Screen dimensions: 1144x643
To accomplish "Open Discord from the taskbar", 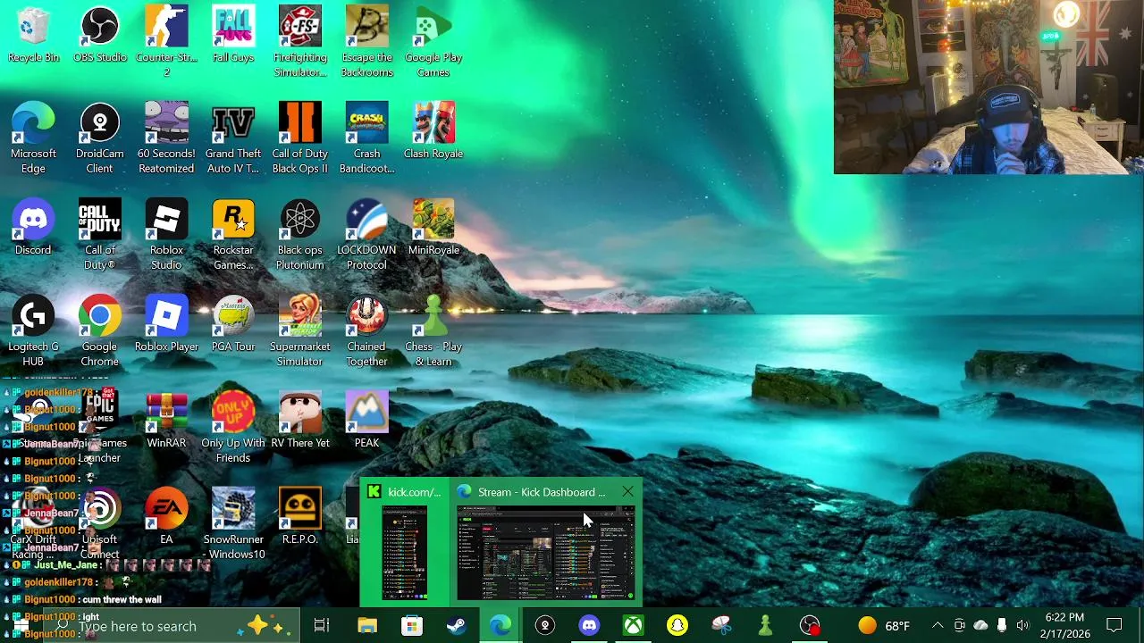I will 589,626.
